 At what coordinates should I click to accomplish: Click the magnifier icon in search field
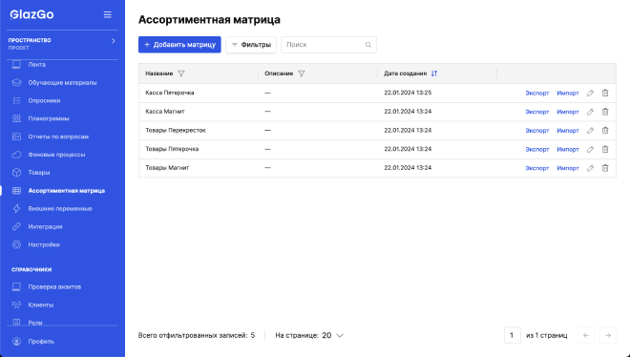pyautogui.click(x=368, y=45)
